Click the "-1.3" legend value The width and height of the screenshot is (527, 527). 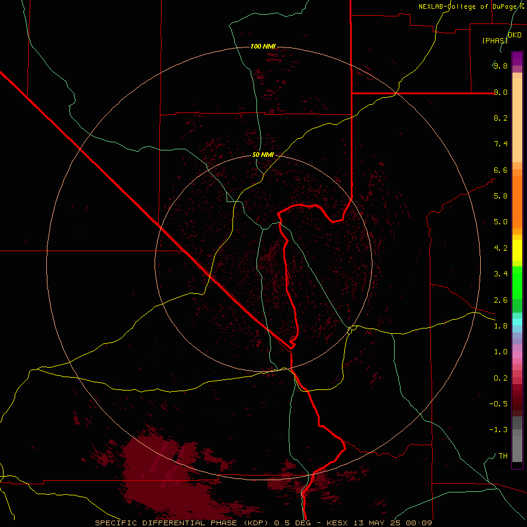[498, 430]
